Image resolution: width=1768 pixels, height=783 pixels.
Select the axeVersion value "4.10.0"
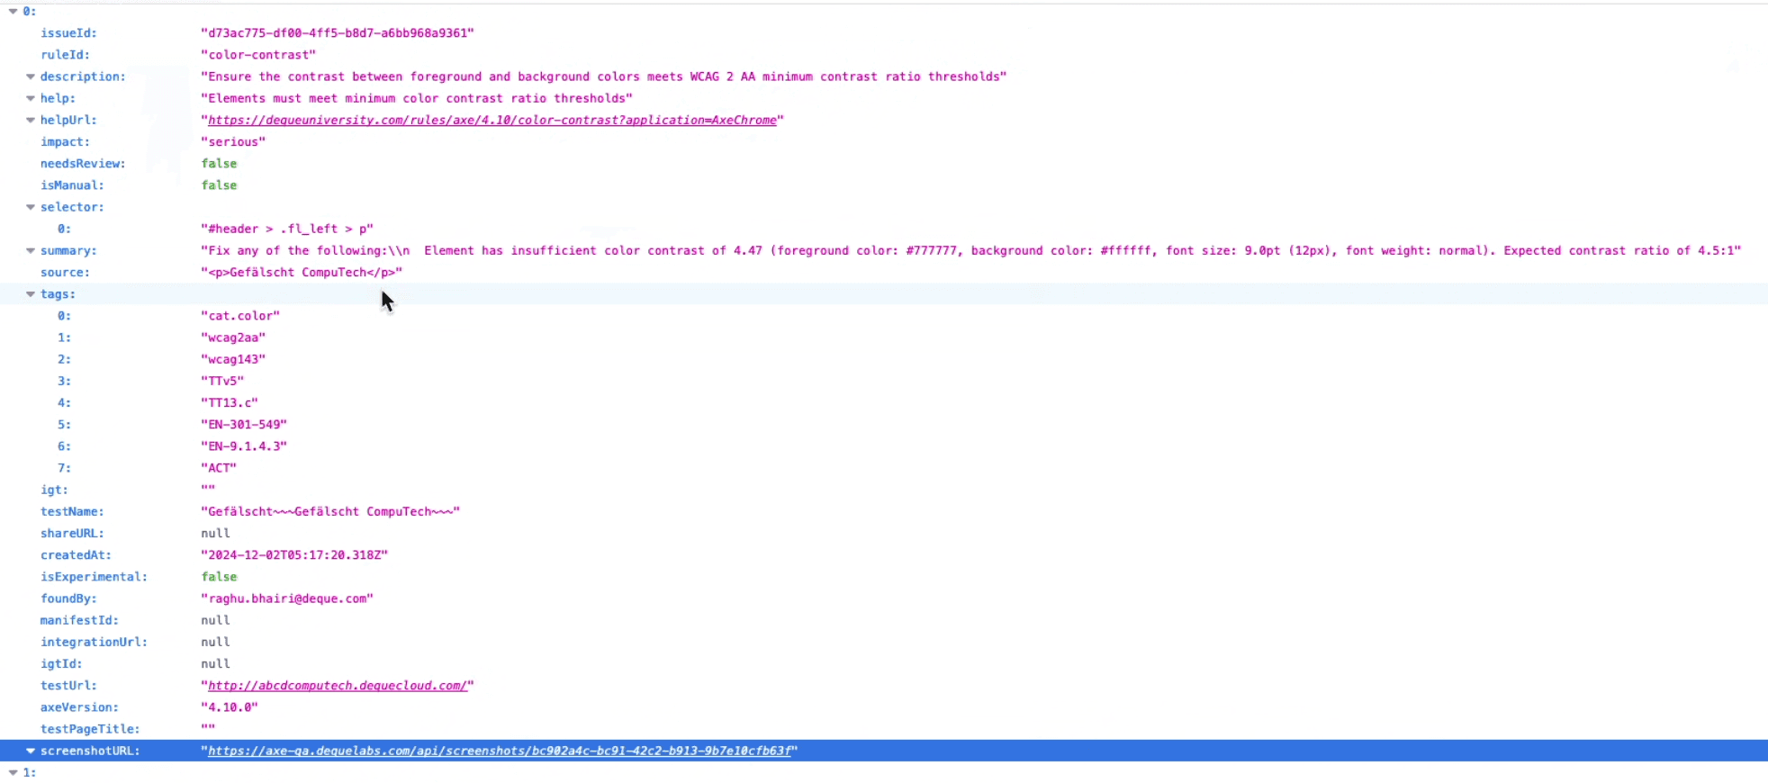point(230,707)
